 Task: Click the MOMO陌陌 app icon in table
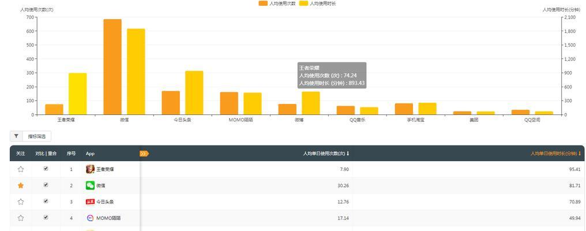[90, 218]
